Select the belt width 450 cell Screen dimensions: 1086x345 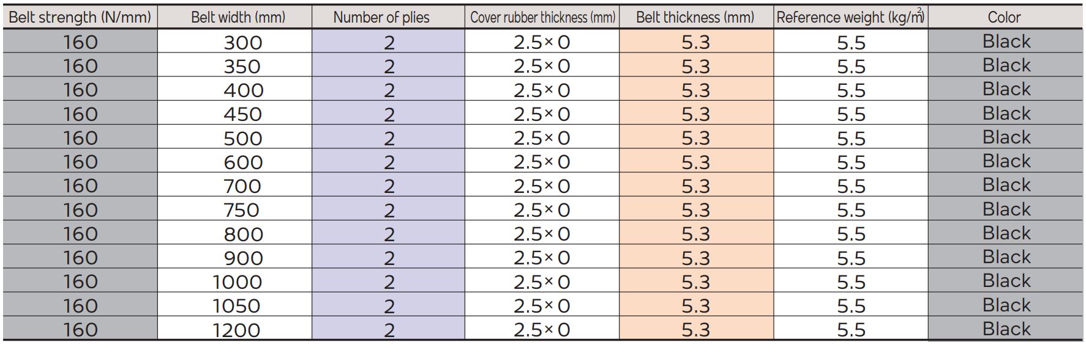(235, 114)
